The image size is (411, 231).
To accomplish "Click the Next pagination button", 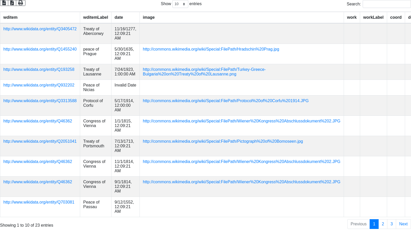I will [403, 224].
